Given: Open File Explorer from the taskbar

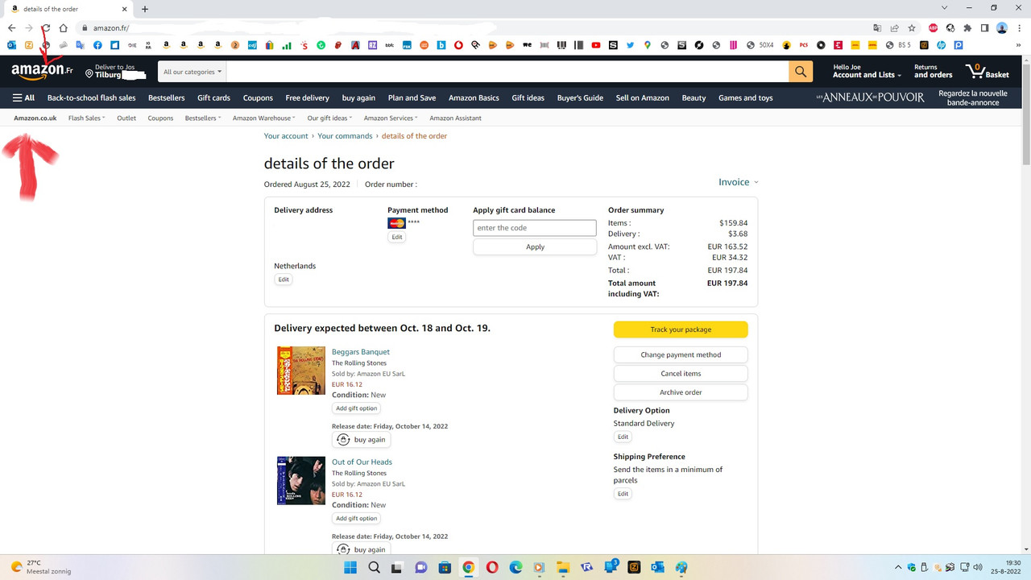Looking at the screenshot, I should coord(562,567).
